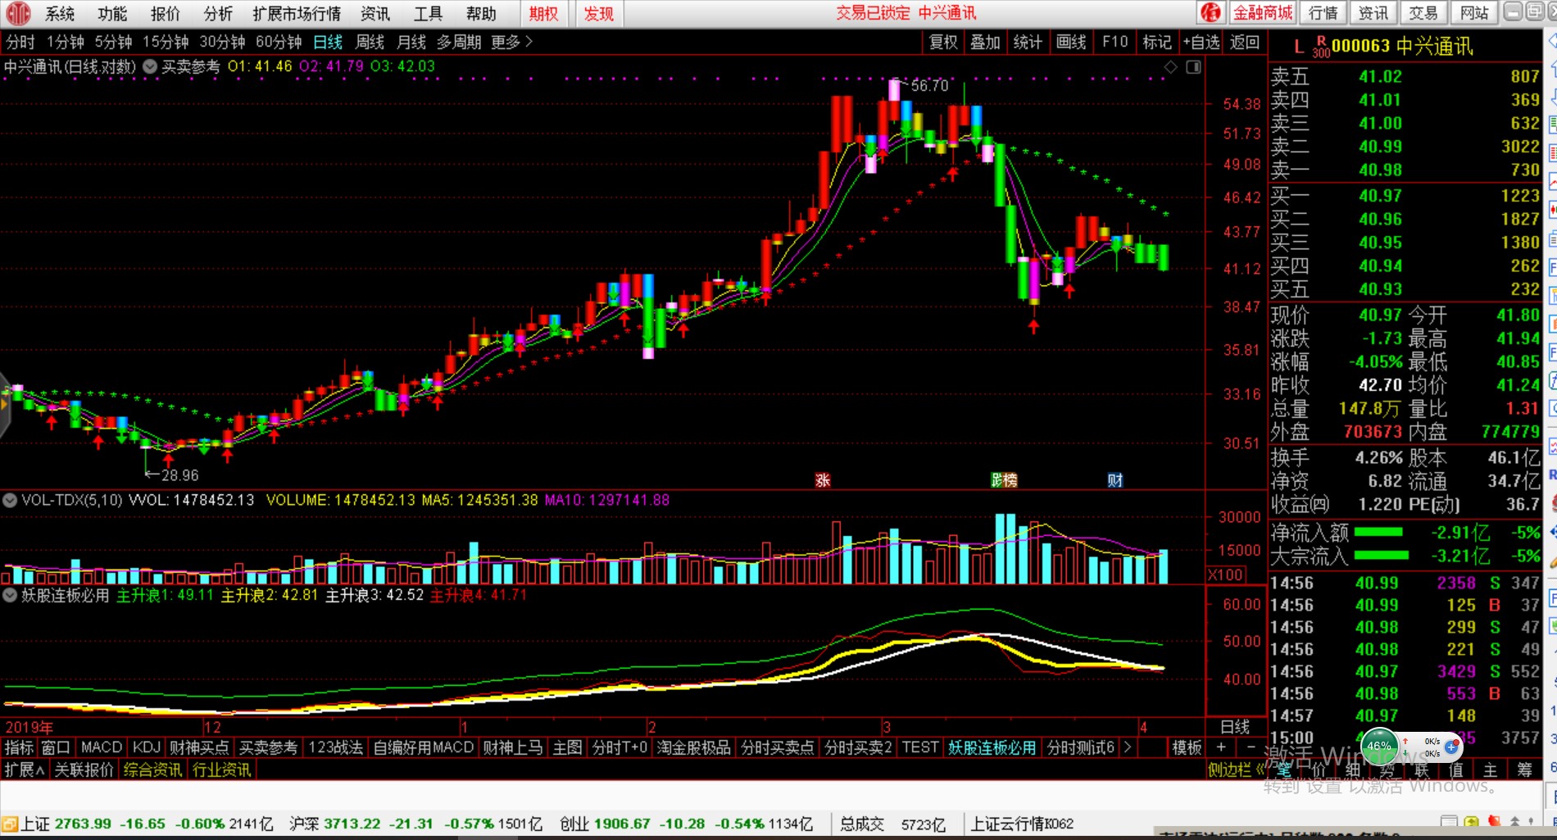Viewport: 1557px width, 840px height.
Task: Switch chart period to 15分钟
Action: (x=166, y=42)
